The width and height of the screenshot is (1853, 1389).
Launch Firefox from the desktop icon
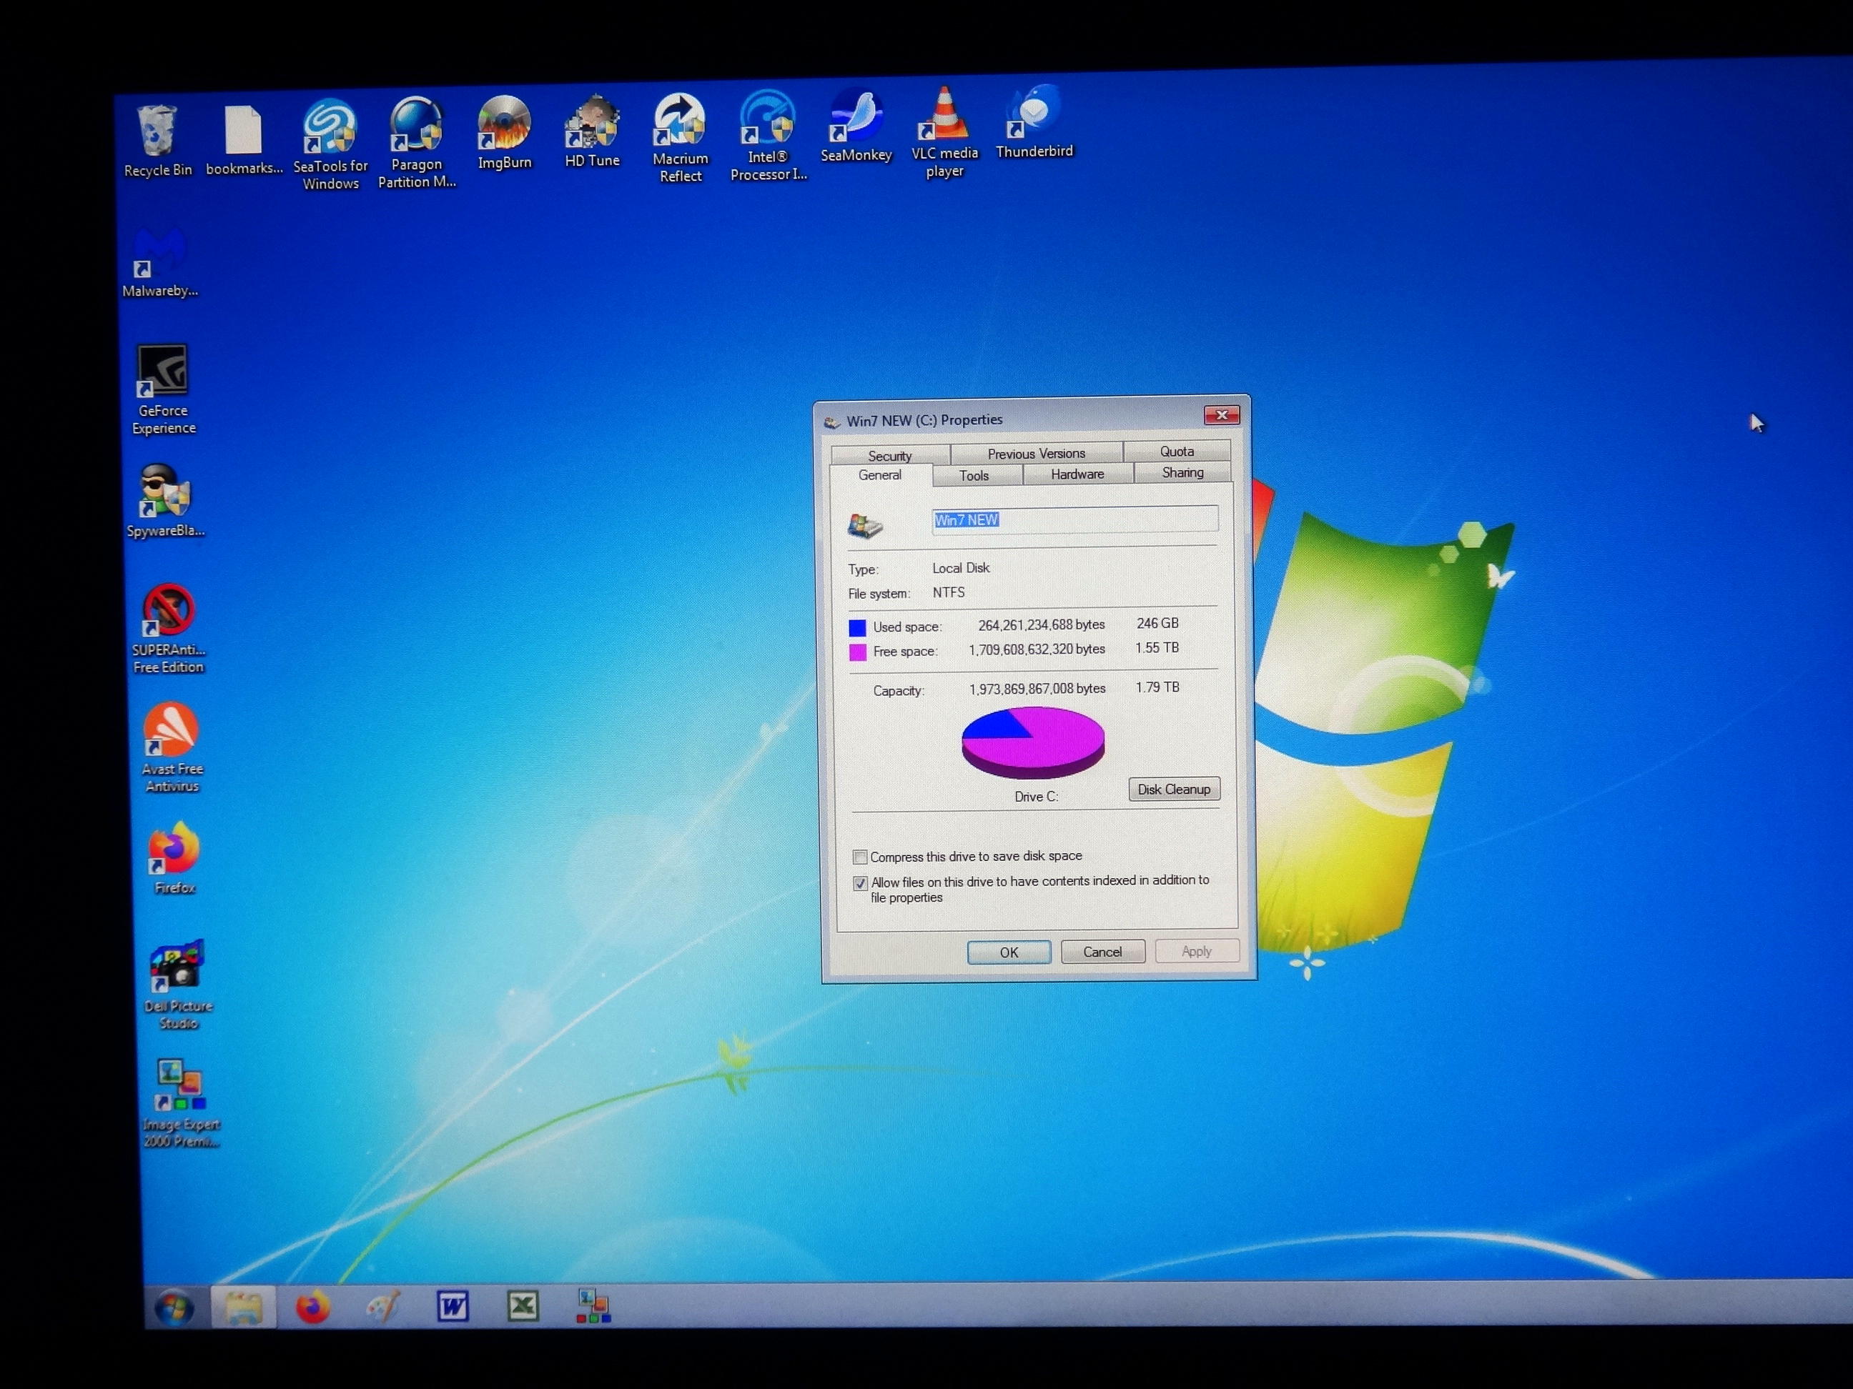pyautogui.click(x=174, y=858)
